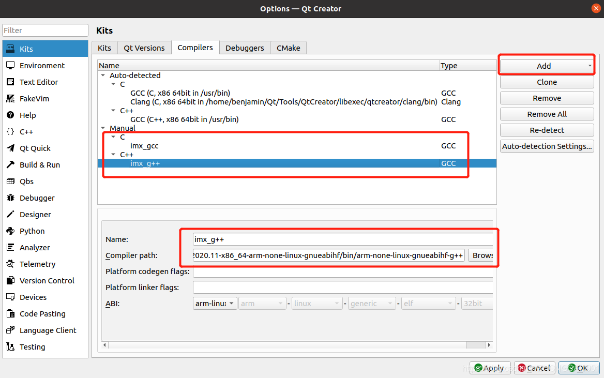
Task: Collapse the Manual tree group
Action: point(103,128)
